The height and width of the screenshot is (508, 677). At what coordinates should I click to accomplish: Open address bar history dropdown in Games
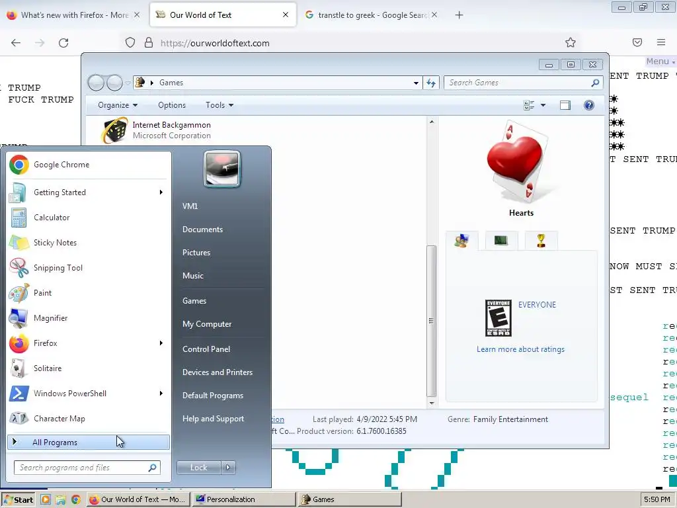pyautogui.click(x=416, y=83)
